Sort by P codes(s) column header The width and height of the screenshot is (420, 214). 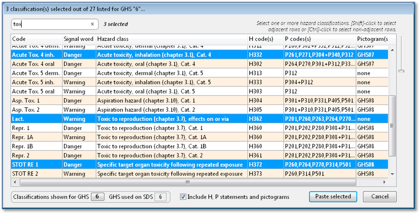320,39
